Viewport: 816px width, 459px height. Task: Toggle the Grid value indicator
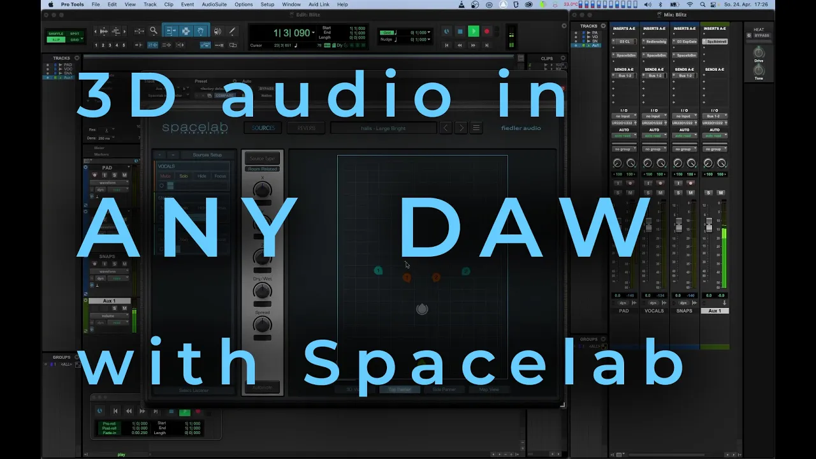[x=387, y=33]
